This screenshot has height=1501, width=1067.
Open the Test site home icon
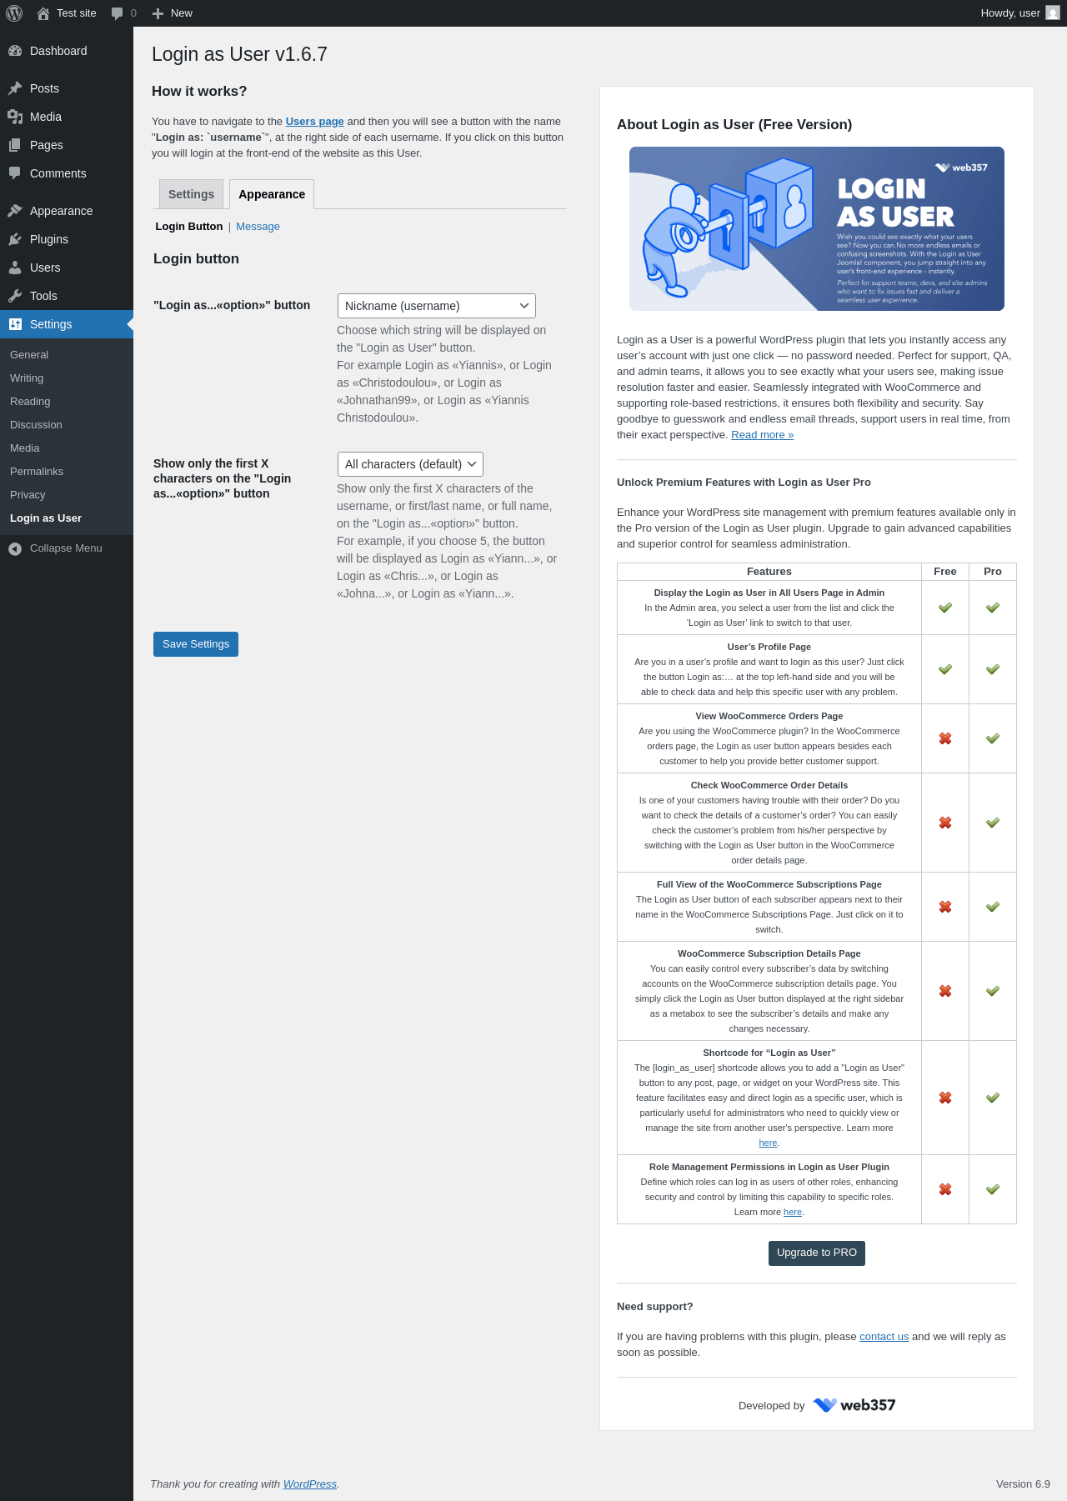click(43, 13)
